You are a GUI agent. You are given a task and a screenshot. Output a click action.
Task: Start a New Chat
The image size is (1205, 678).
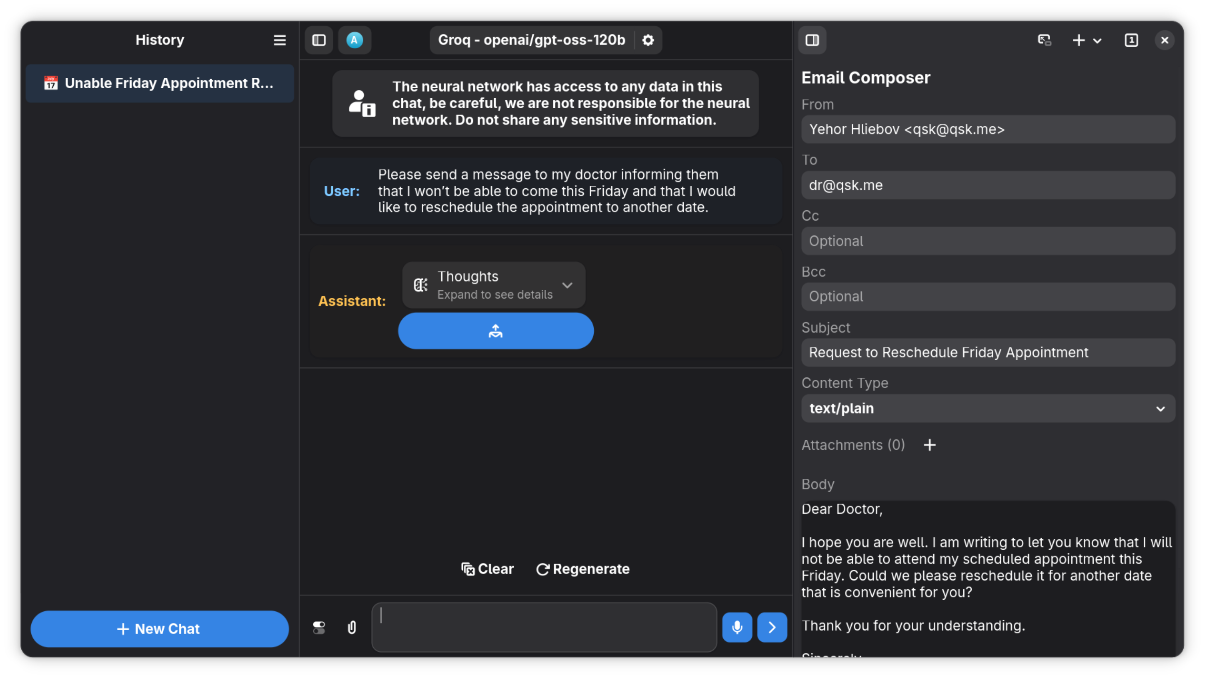pos(159,628)
